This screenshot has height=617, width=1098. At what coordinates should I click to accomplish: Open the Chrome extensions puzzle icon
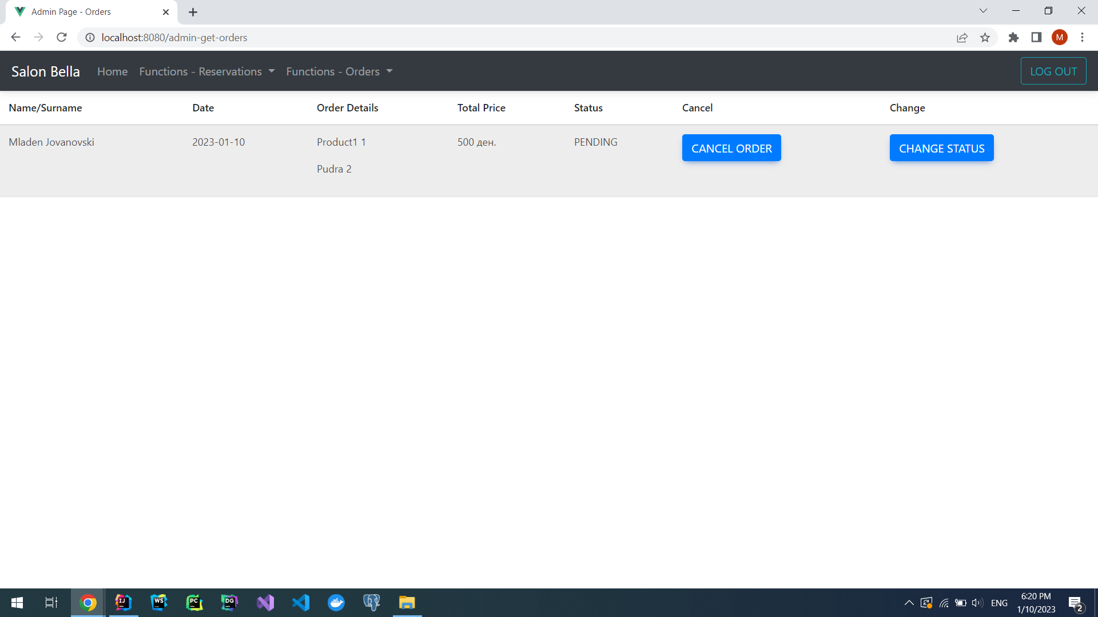(x=1013, y=38)
